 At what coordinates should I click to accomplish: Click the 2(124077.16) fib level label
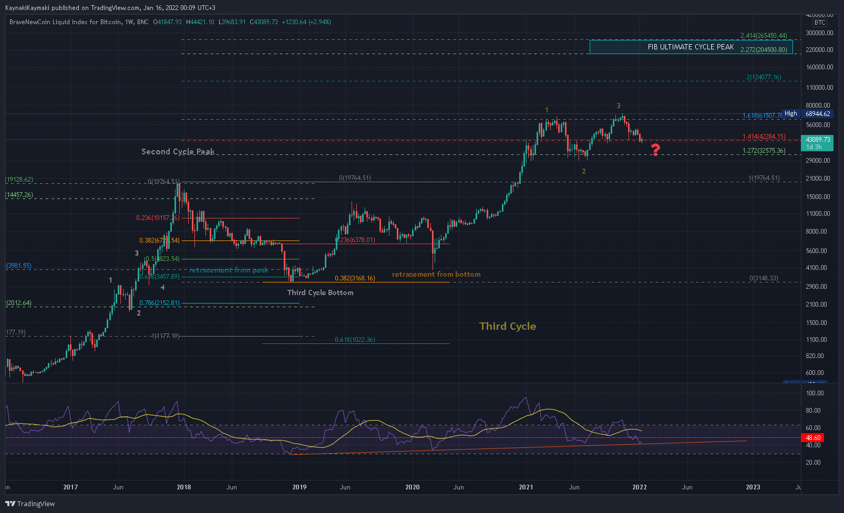[764, 77]
